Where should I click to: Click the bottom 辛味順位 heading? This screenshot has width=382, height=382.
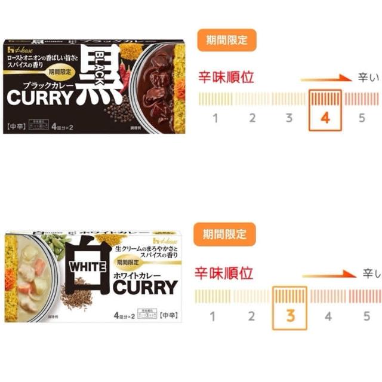click(224, 273)
